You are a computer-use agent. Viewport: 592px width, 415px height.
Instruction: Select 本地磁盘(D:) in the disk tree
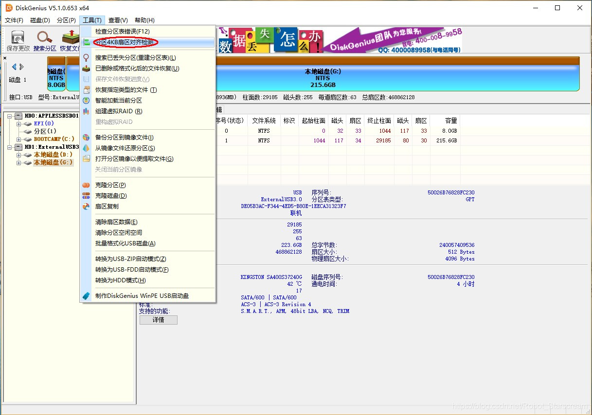(53, 155)
